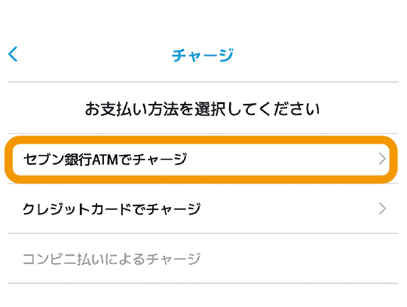Open the クレジットカードでチャージ chevron arrow
The image size is (407, 307).
point(382,209)
